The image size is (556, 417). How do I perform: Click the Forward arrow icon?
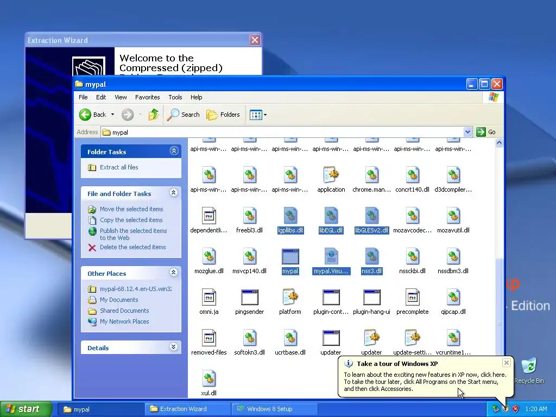[128, 115]
